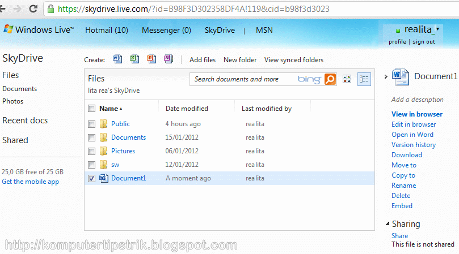Open the Document1 file name link
Screen dimensions: 459x254
tap(128, 178)
